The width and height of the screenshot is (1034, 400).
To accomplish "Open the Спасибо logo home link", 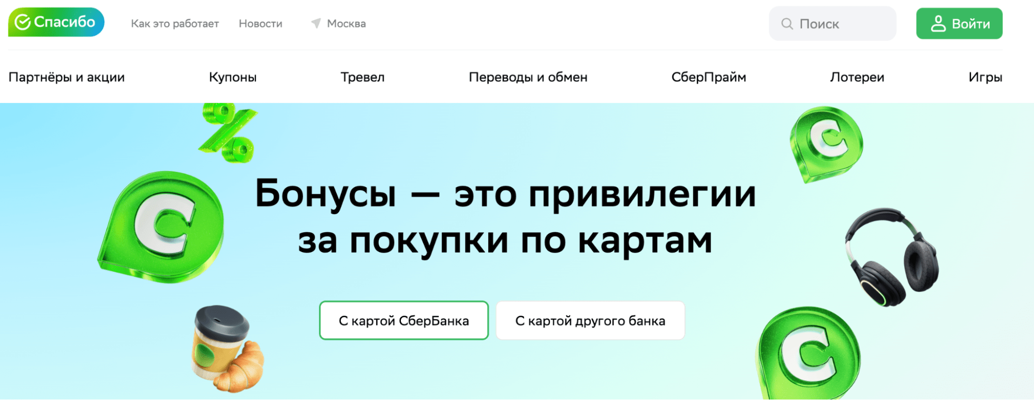I will click(56, 22).
